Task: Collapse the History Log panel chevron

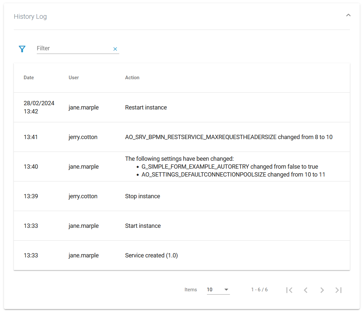Action: (348, 15)
